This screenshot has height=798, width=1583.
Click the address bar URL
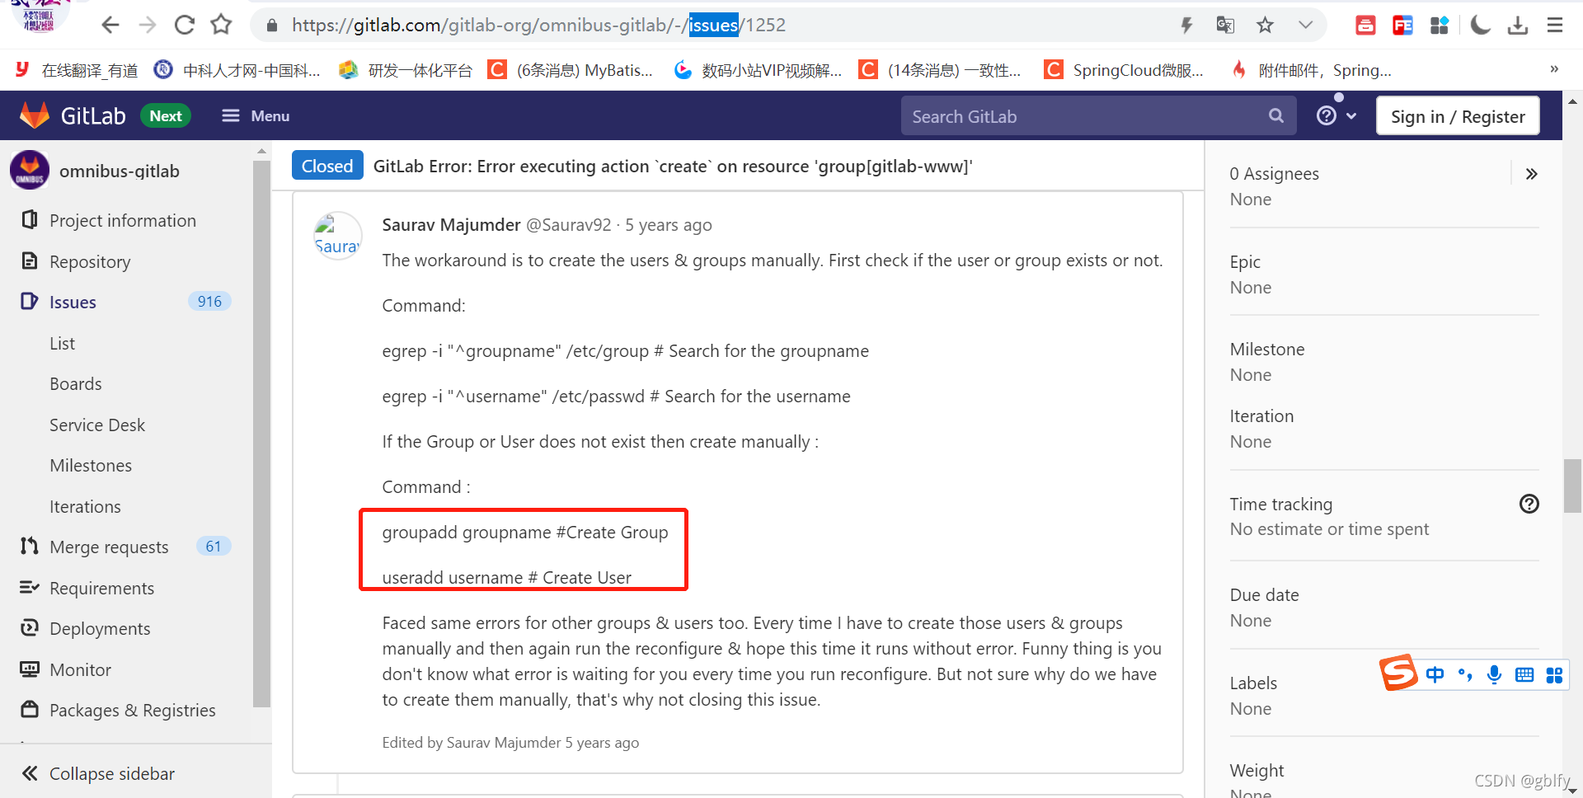click(538, 25)
